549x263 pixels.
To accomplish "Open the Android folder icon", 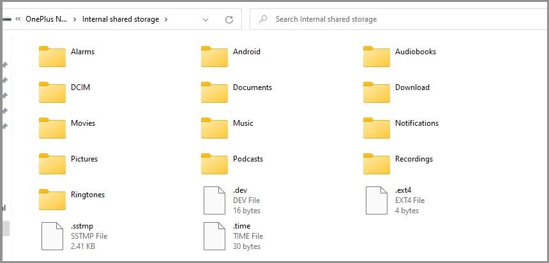I will coord(214,56).
